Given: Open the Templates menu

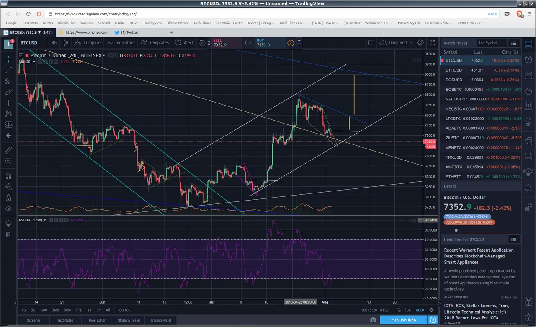Looking at the screenshot, I should coord(155,43).
